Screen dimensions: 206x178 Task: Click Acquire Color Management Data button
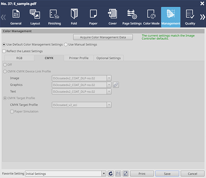(x=103, y=37)
